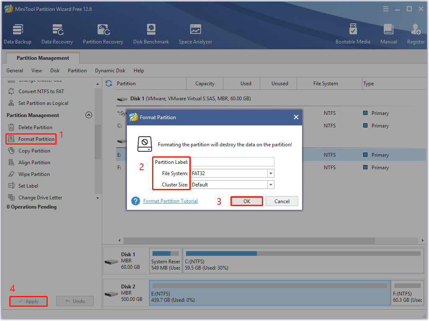Open the Disk menu
Image resolution: width=429 pixels, height=321 pixels.
click(55, 71)
